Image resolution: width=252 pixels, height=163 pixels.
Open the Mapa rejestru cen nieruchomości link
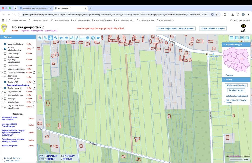tap(9, 118)
